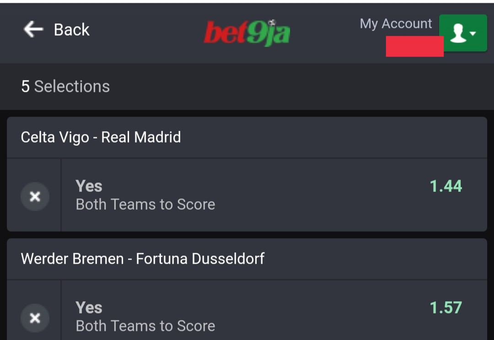This screenshot has width=494, height=340.
Task: Click the red balance box under My Account
Action: tap(414, 46)
